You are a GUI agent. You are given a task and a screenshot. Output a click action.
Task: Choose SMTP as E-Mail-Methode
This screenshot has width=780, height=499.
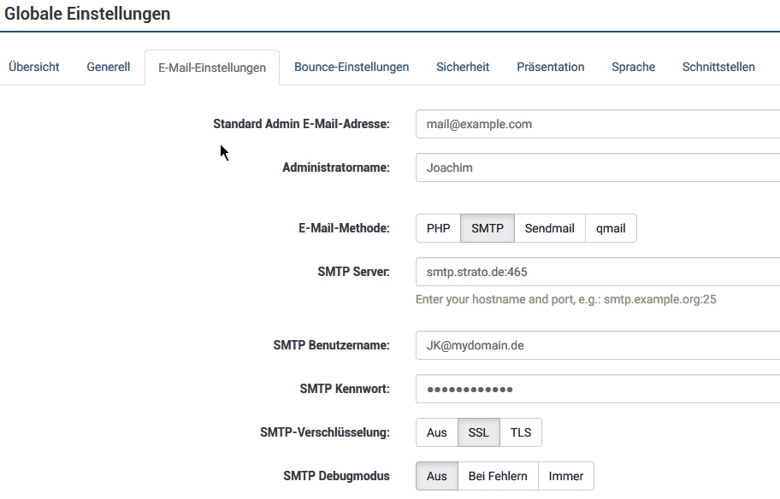click(x=487, y=228)
